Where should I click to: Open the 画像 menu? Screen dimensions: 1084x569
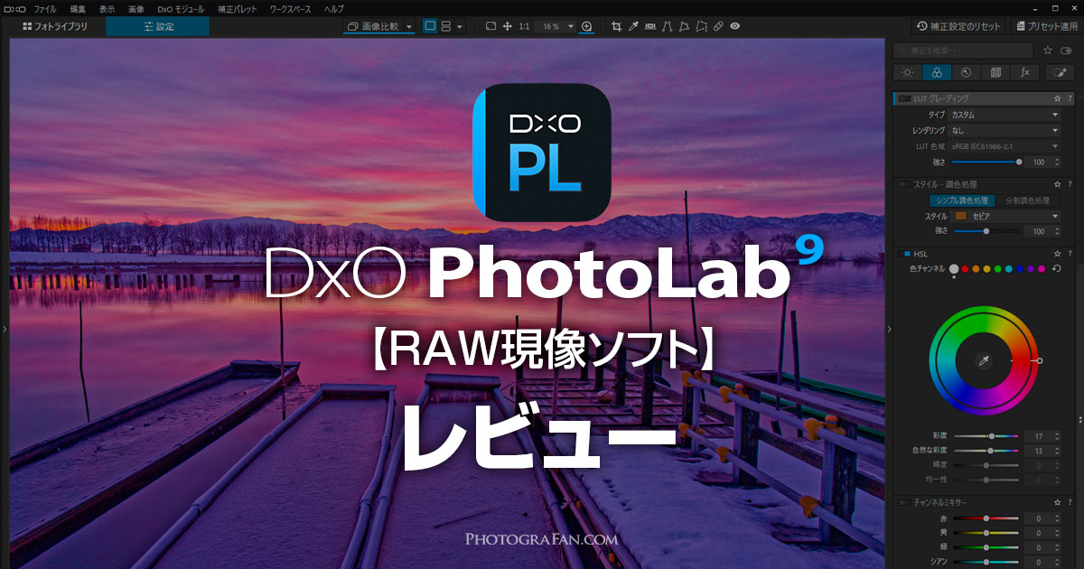[135, 8]
